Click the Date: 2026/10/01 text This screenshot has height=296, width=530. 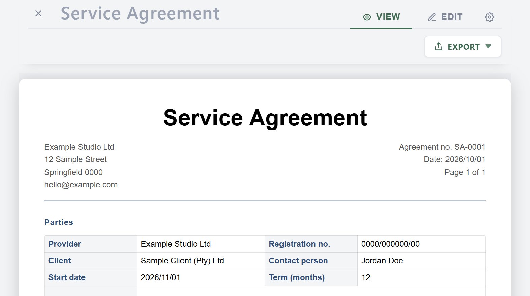click(x=455, y=159)
